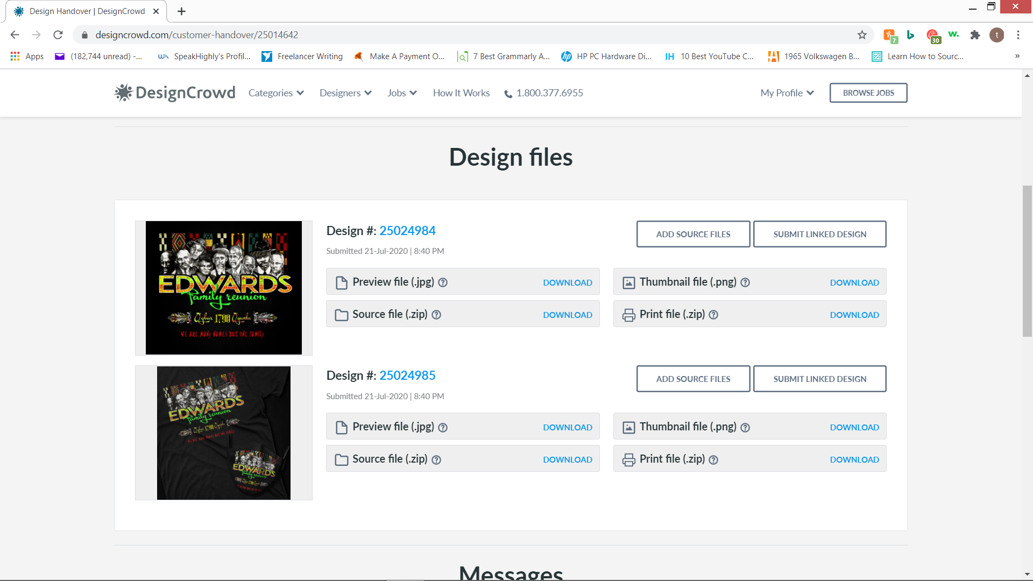Click help icon beside first Thumbnail file
Screen dimensions: 1033x581
(x=745, y=282)
